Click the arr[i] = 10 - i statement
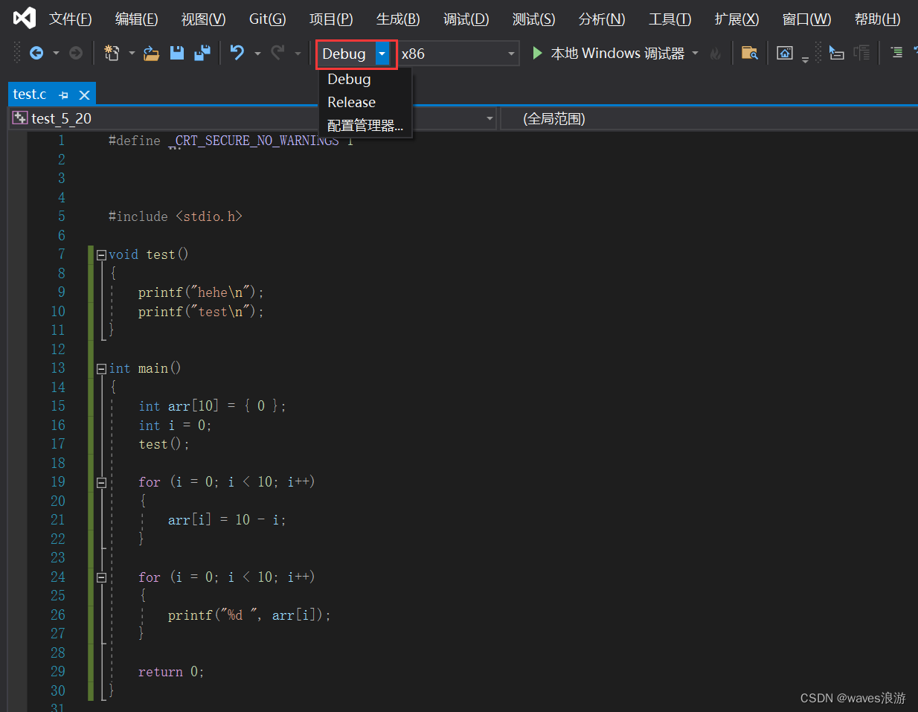Image resolution: width=918 pixels, height=712 pixels. point(227,520)
